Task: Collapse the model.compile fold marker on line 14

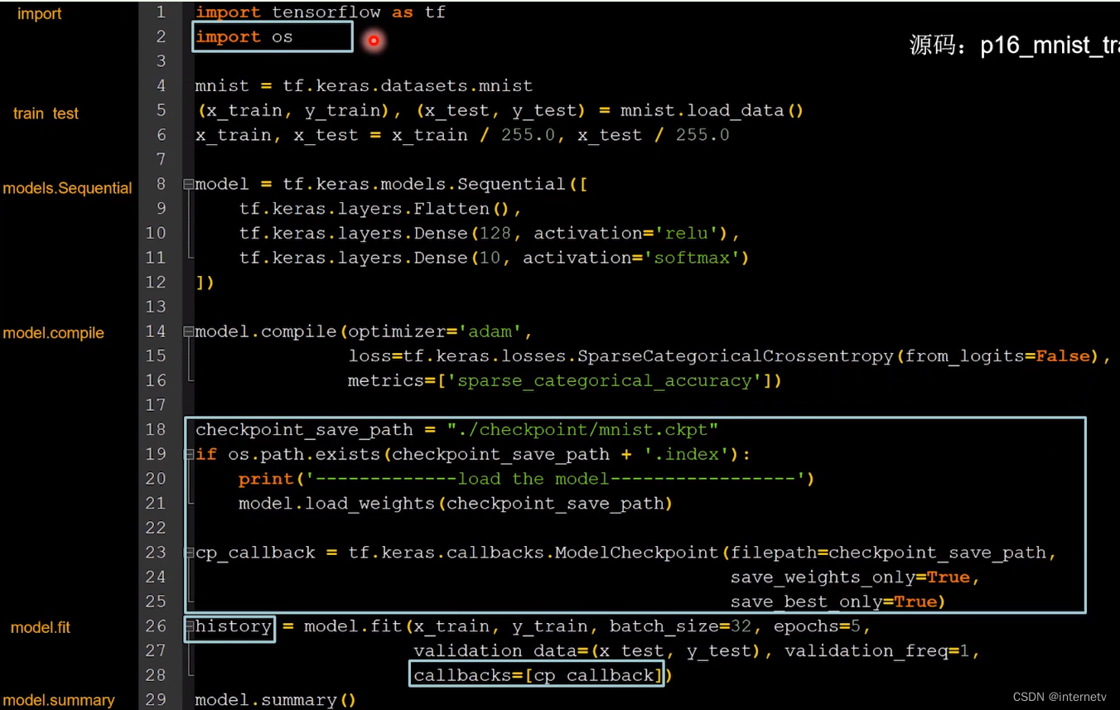Action: [189, 331]
